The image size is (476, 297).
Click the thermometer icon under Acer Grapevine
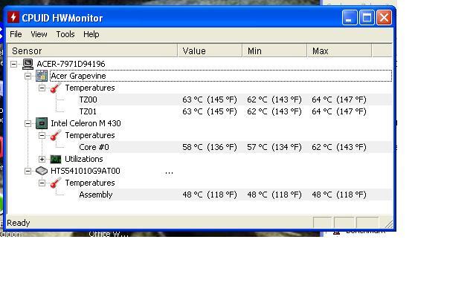click(x=56, y=88)
